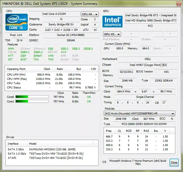The width and height of the screenshot is (183, 172).
Task: Click the Core0 usage bar
Action: (32, 97)
